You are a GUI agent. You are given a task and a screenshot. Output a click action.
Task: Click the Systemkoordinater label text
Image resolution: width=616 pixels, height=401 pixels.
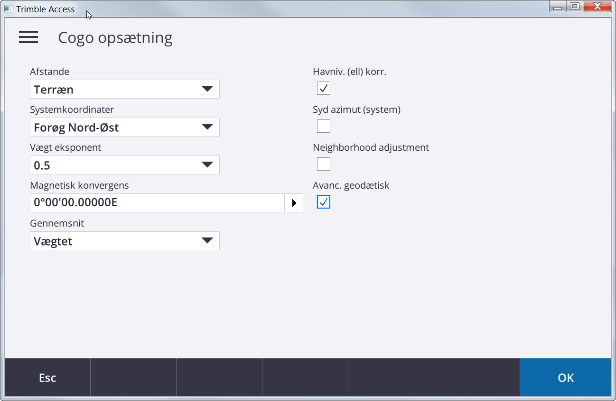pos(72,109)
